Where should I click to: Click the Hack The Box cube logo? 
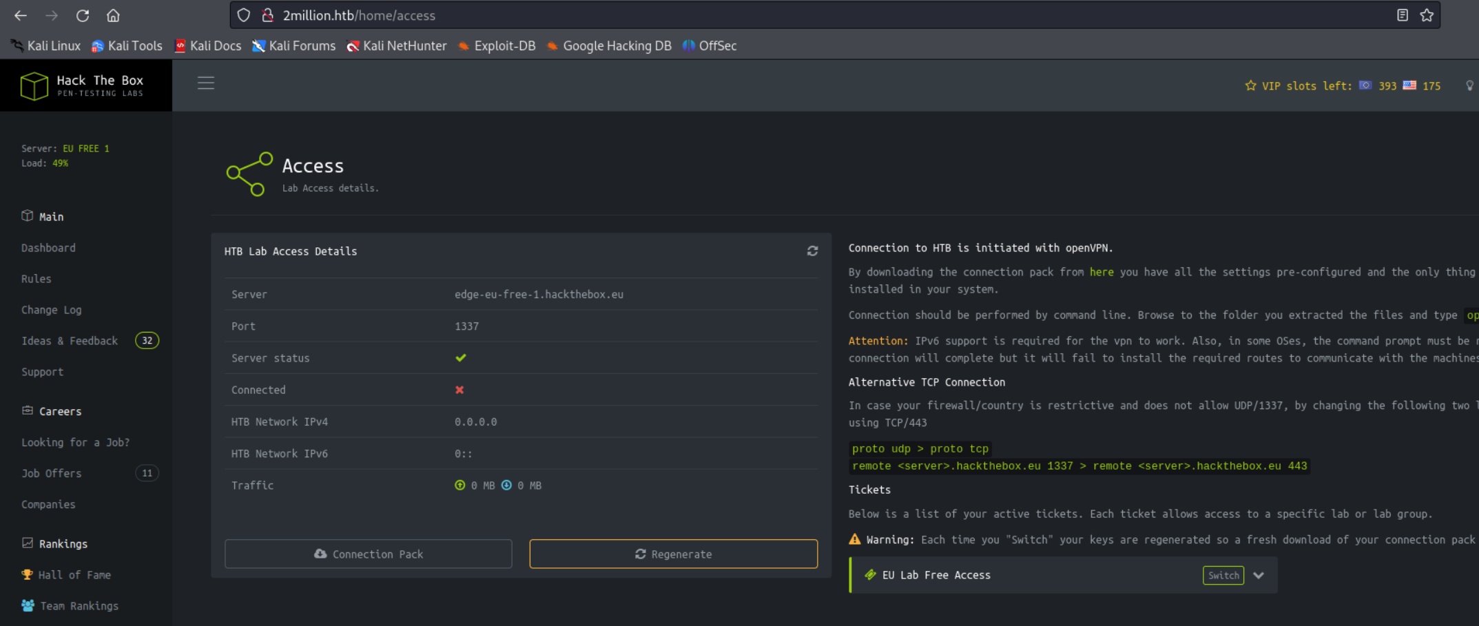34,85
